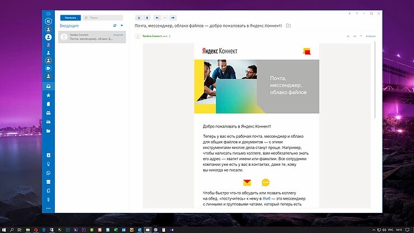Open the Ямб messenger link
This screenshot has width=414, height=233.
click(x=266, y=199)
